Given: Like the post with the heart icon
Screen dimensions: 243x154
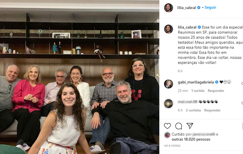Looking at the screenshot, I should tap(167, 126).
